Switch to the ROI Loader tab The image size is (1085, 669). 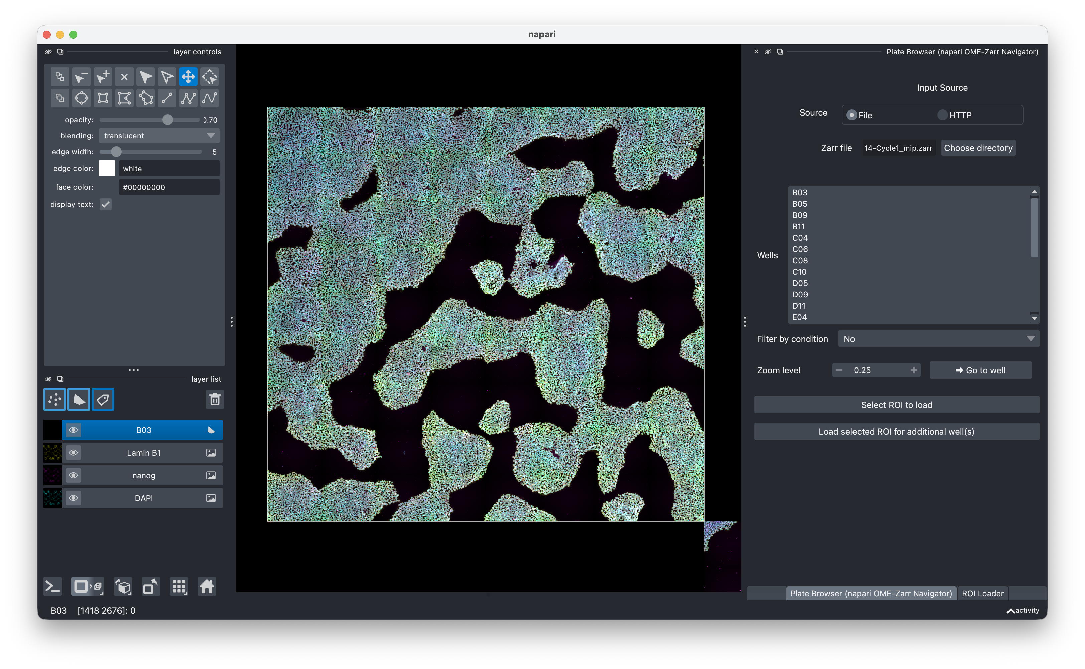coord(982,593)
